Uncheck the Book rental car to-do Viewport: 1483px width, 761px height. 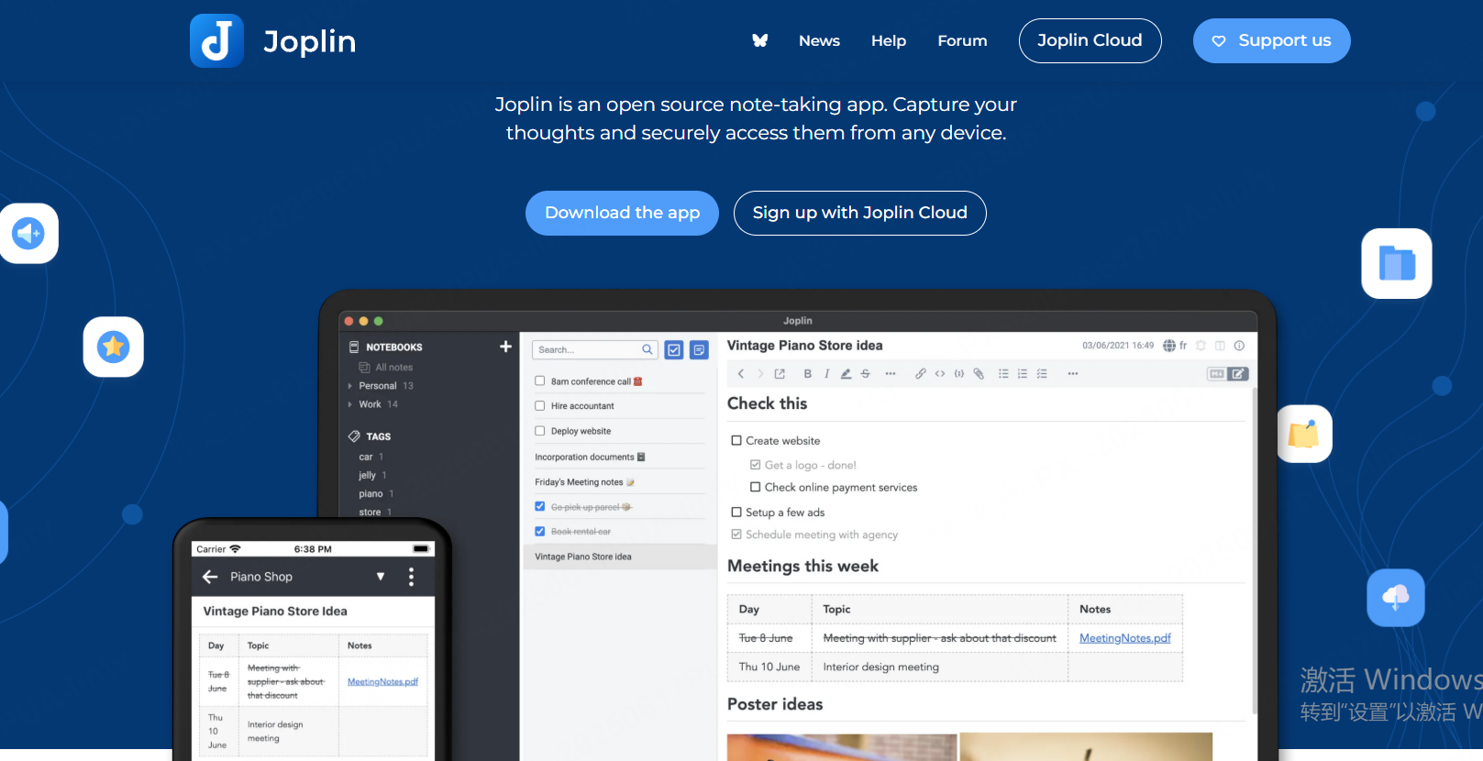(539, 531)
